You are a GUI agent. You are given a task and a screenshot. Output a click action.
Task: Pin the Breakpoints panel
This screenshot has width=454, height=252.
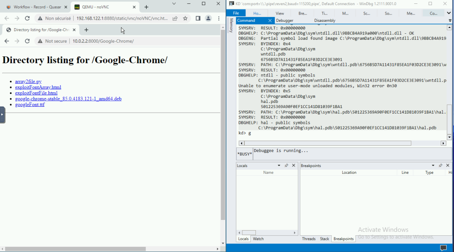pyautogui.click(x=440, y=166)
